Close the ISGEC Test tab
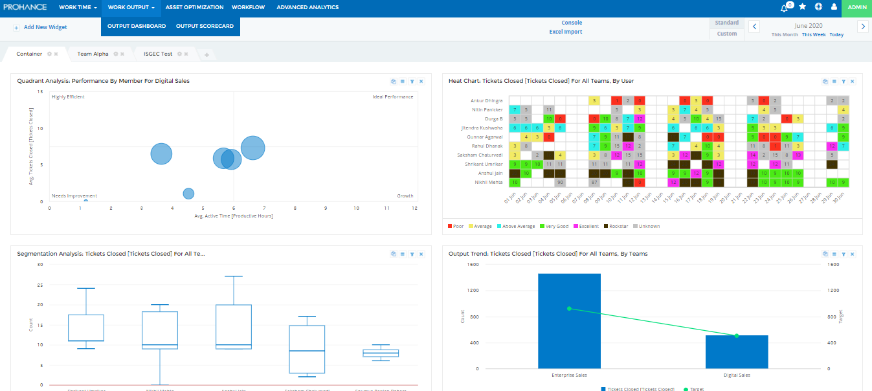Viewport: 872px width, 391px height. tap(186, 54)
